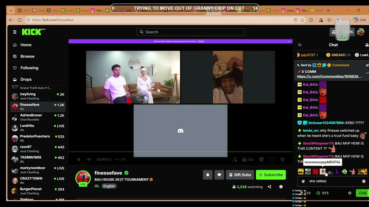This screenshot has width=369, height=207.
Task: Select the BANG emote in quick emotes
Action: (315, 172)
